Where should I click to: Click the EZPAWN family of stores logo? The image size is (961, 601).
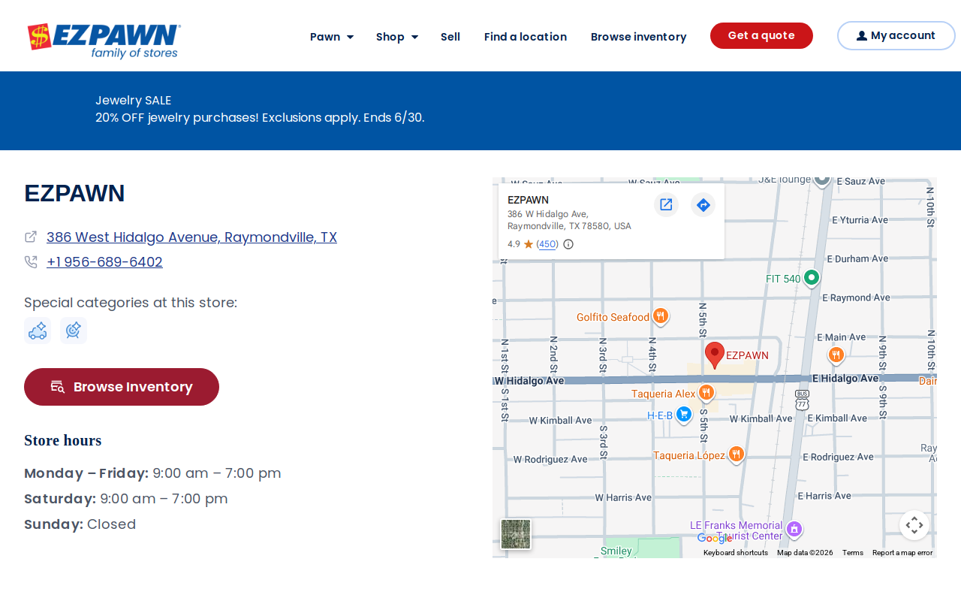pos(104,41)
